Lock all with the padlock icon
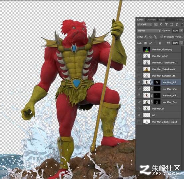 160,43
